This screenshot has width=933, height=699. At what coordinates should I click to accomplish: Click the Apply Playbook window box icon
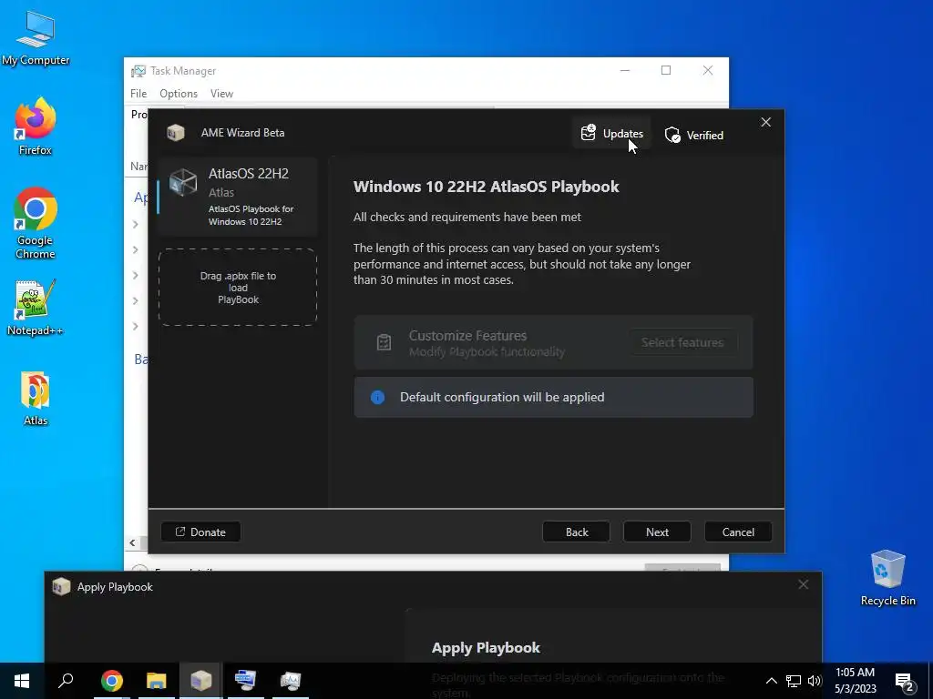(61, 587)
